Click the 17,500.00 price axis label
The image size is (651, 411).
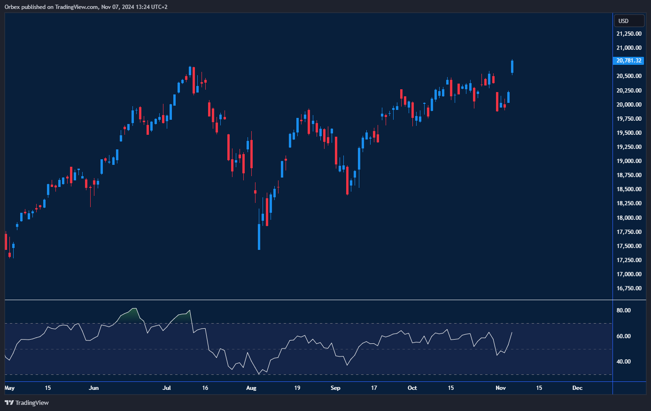pos(629,246)
